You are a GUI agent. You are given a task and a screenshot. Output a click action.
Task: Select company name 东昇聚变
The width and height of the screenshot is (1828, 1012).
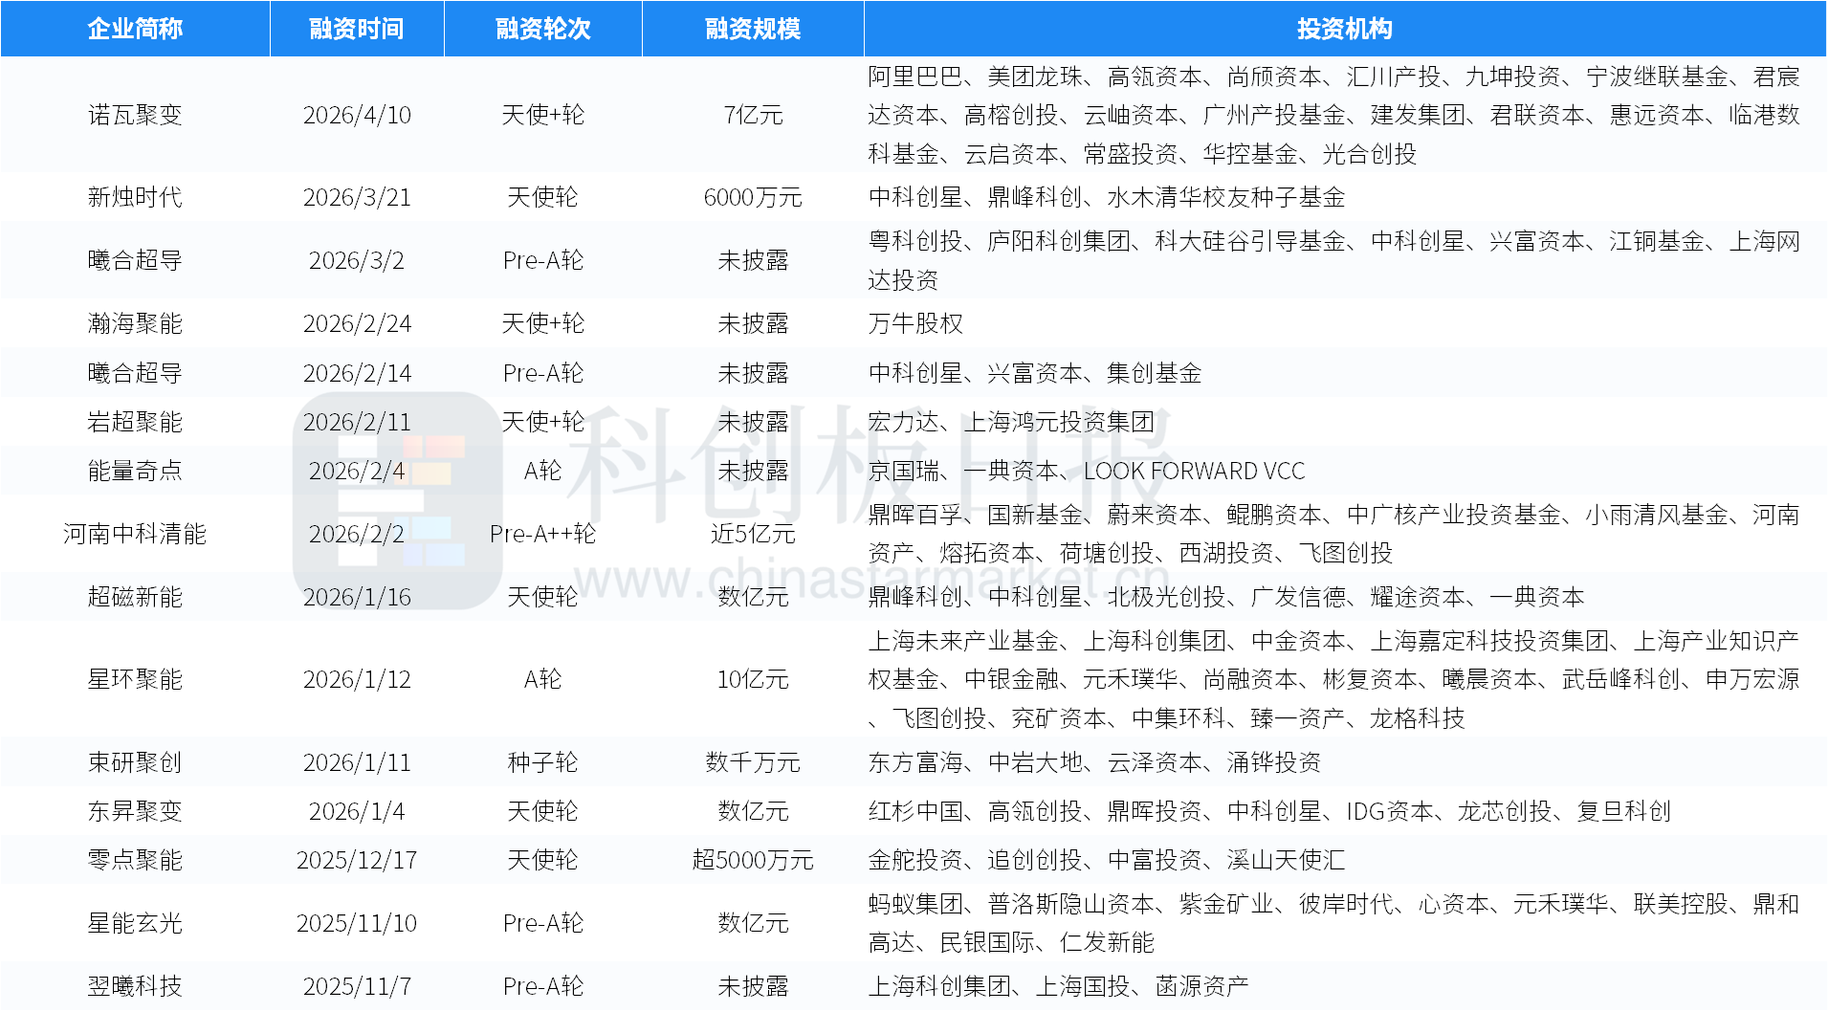coord(135,811)
